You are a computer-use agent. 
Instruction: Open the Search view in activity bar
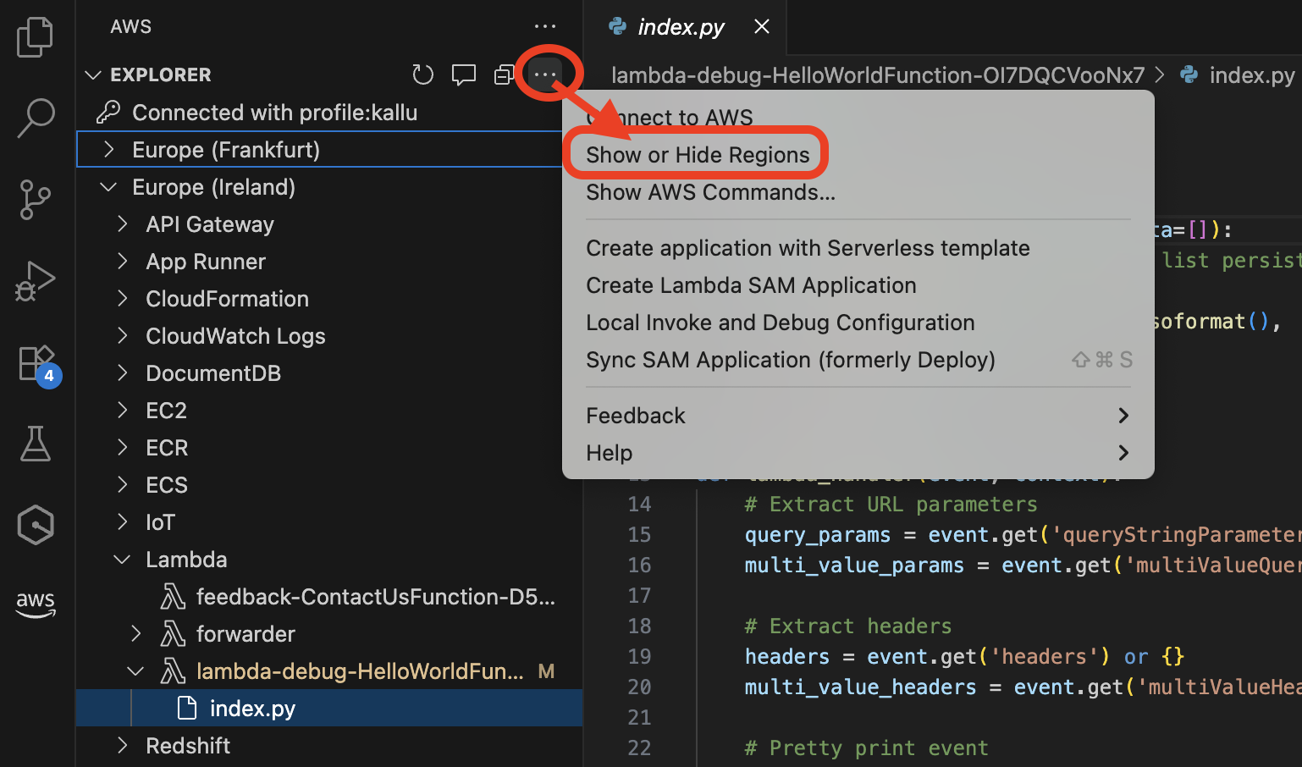[x=35, y=118]
